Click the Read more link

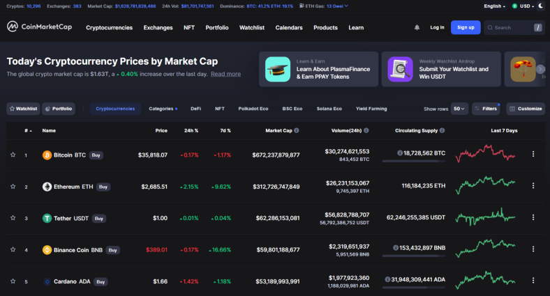click(225, 74)
